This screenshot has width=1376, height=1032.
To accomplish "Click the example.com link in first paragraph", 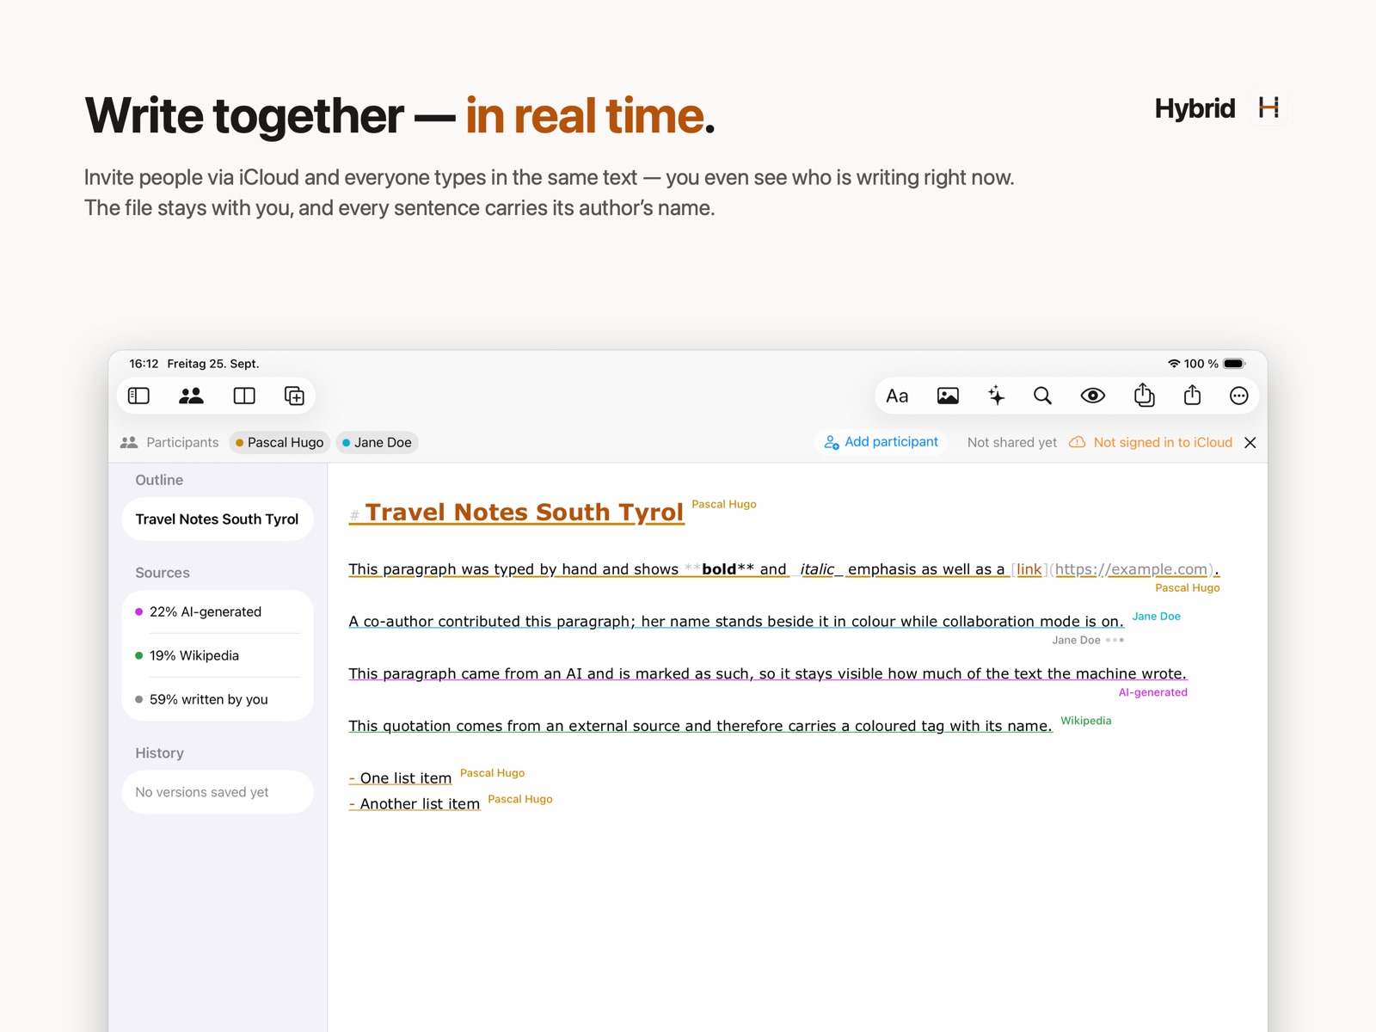I will click(1131, 569).
